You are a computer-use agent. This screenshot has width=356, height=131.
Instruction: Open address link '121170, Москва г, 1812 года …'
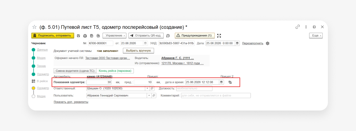pos(183,63)
